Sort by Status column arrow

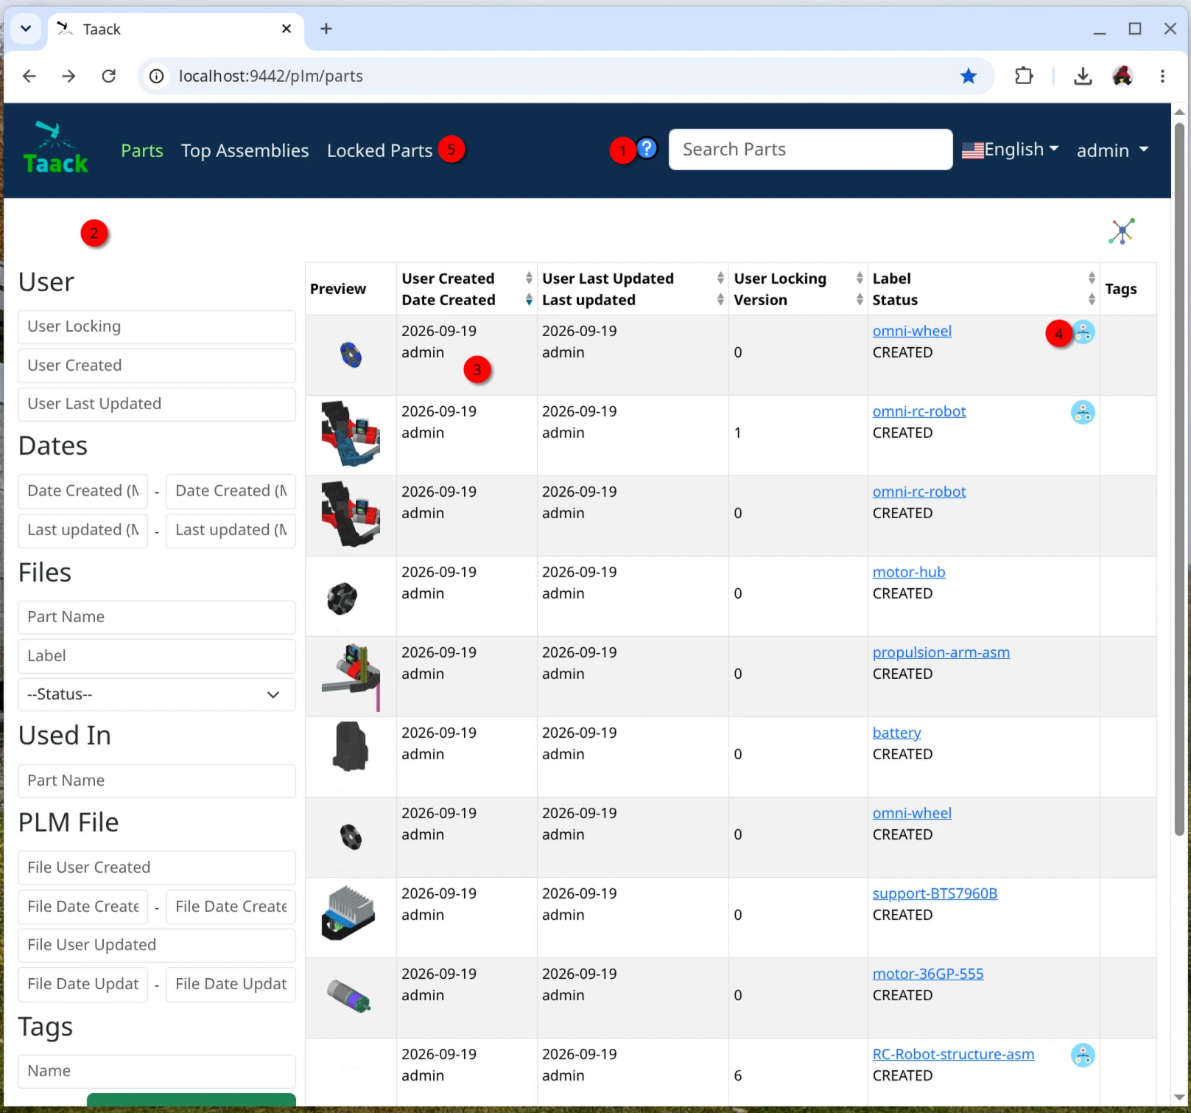[1092, 300]
